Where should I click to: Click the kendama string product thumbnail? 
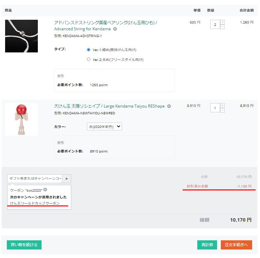click(x=21, y=36)
